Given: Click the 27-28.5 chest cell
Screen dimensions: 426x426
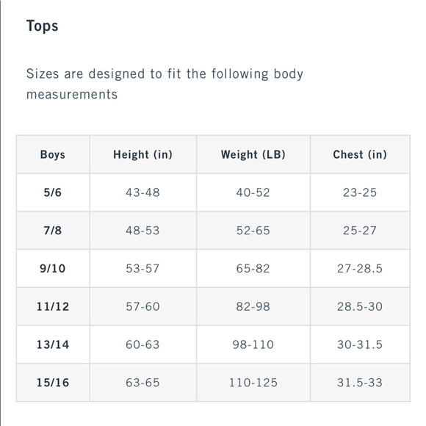Looking at the screenshot, I should 360,268.
